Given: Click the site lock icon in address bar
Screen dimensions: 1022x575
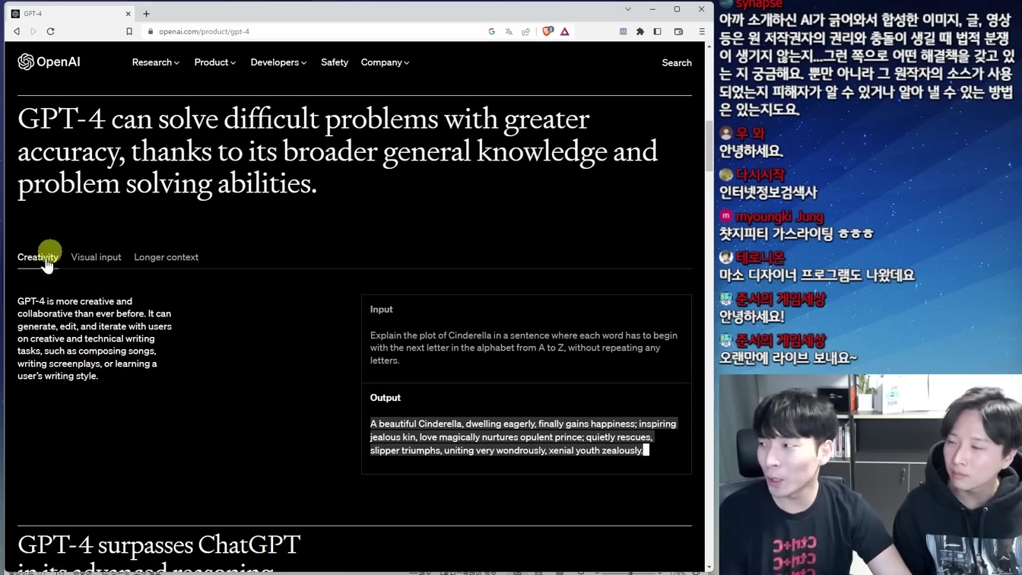Looking at the screenshot, I should tap(151, 32).
